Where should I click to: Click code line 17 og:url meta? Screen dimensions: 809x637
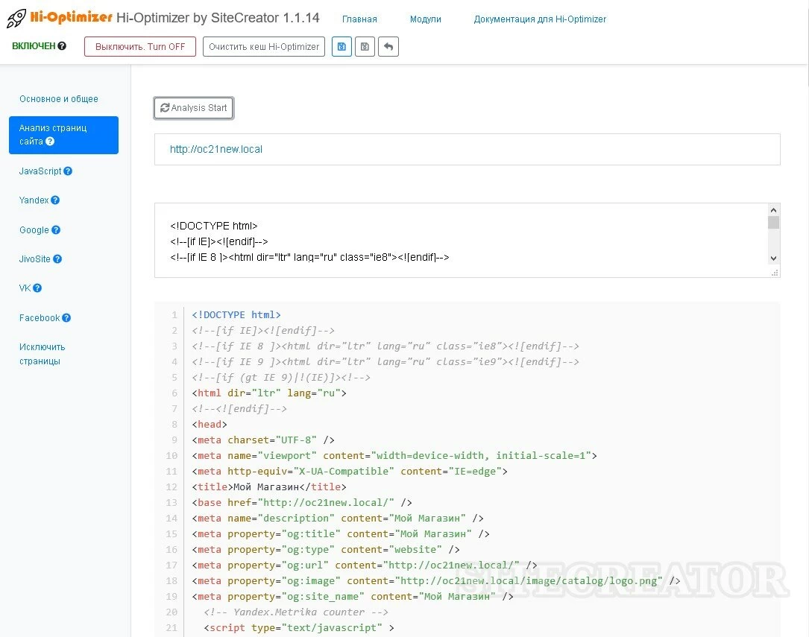point(365,565)
